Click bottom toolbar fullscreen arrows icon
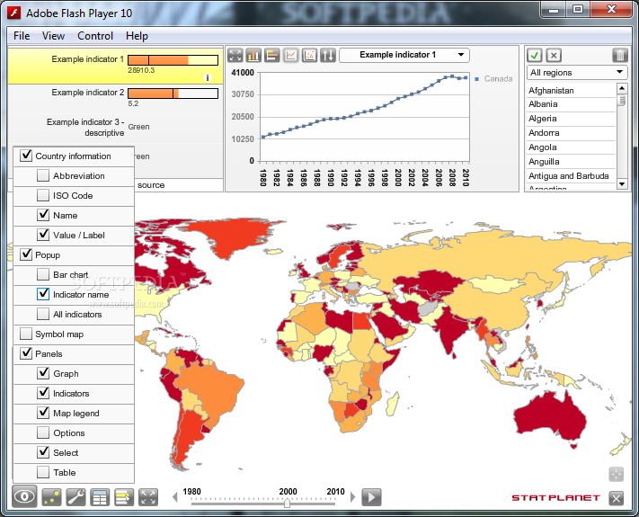 tap(148, 497)
